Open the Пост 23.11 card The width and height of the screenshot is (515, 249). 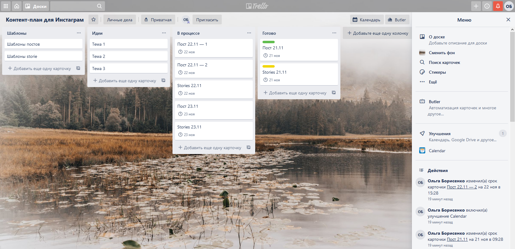click(214, 110)
